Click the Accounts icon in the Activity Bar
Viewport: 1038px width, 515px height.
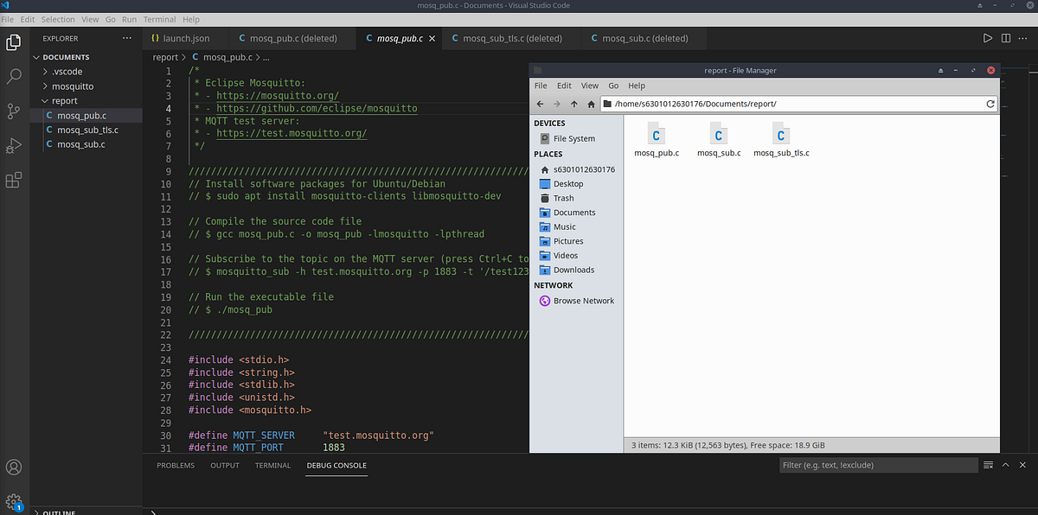coord(13,467)
